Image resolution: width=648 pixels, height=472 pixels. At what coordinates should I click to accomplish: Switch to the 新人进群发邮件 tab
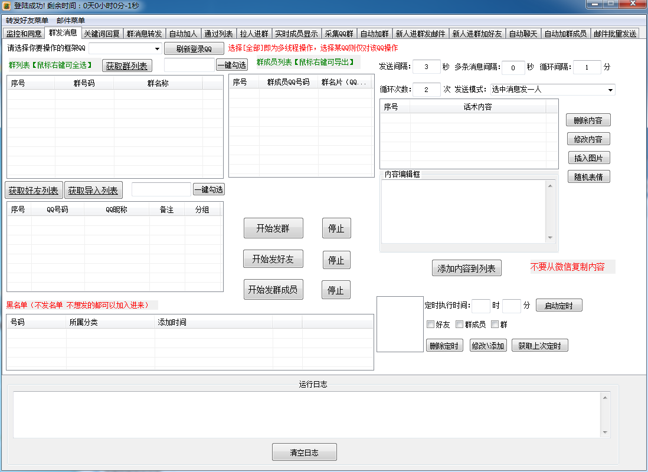pos(420,34)
